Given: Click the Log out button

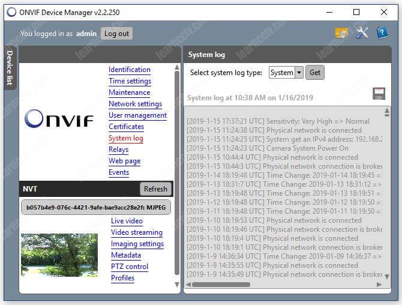Looking at the screenshot, I should point(116,34).
